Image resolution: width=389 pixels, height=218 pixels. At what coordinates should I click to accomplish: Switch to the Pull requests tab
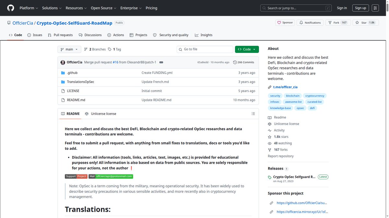coord(60,35)
